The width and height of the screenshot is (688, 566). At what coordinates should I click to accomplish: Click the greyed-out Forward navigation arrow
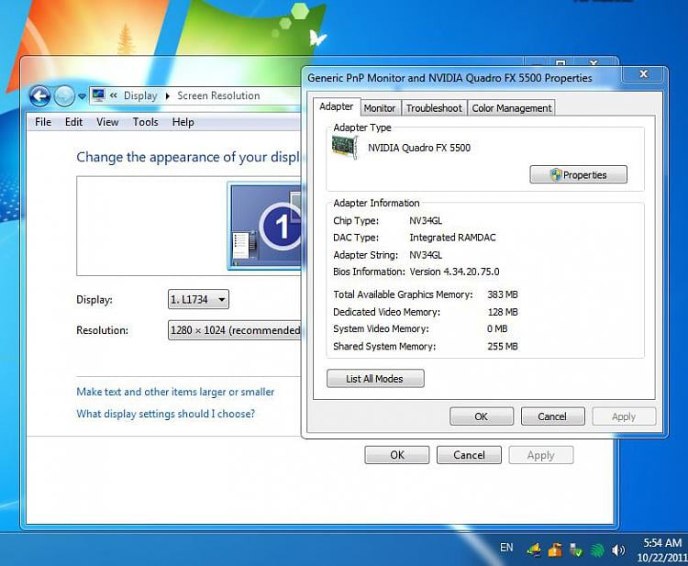[x=64, y=95]
